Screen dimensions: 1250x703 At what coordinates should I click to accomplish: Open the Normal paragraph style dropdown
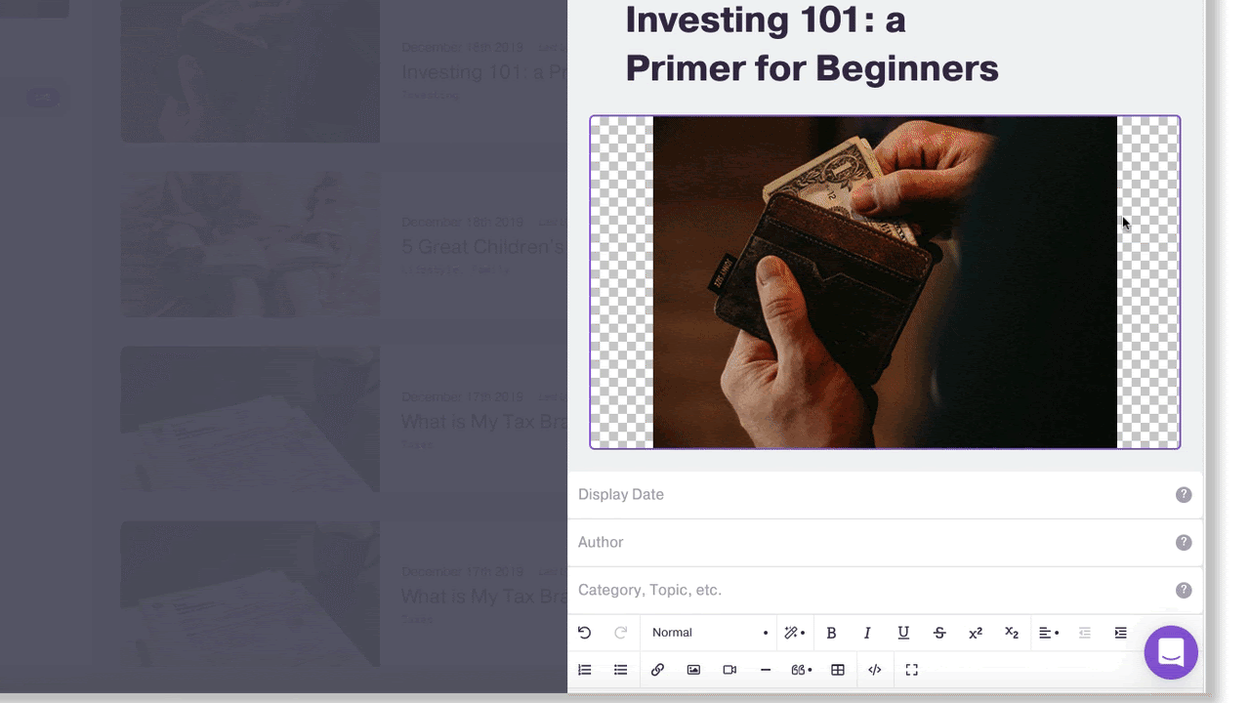[709, 633]
